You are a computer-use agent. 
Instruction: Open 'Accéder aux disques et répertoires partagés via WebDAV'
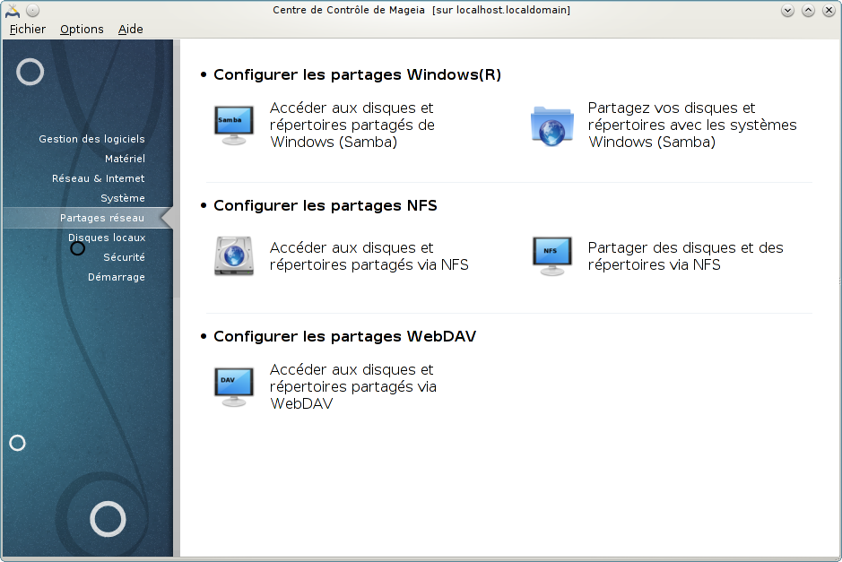353,386
